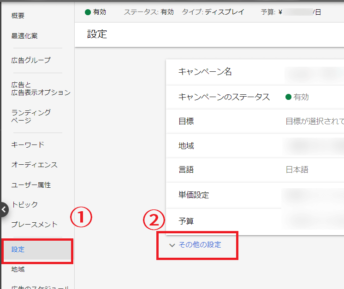Open 地域 in the left sidebar

click(18, 269)
